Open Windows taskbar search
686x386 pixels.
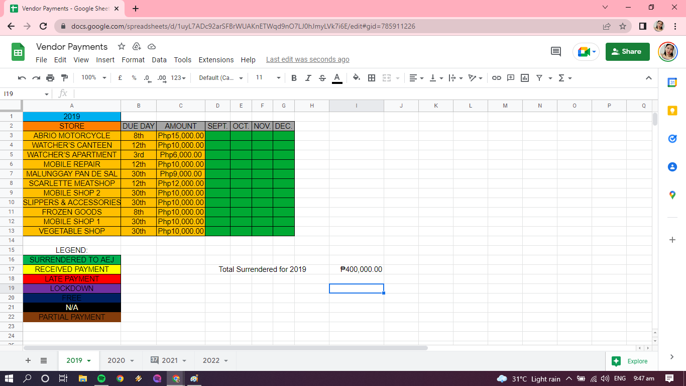[x=28, y=378]
